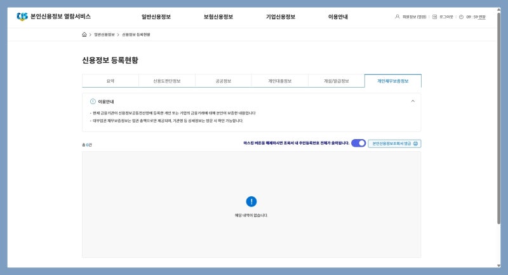Viewport: 508px width, 275px height.
Task: Click the 총 0건 count text
Action: click(x=87, y=145)
